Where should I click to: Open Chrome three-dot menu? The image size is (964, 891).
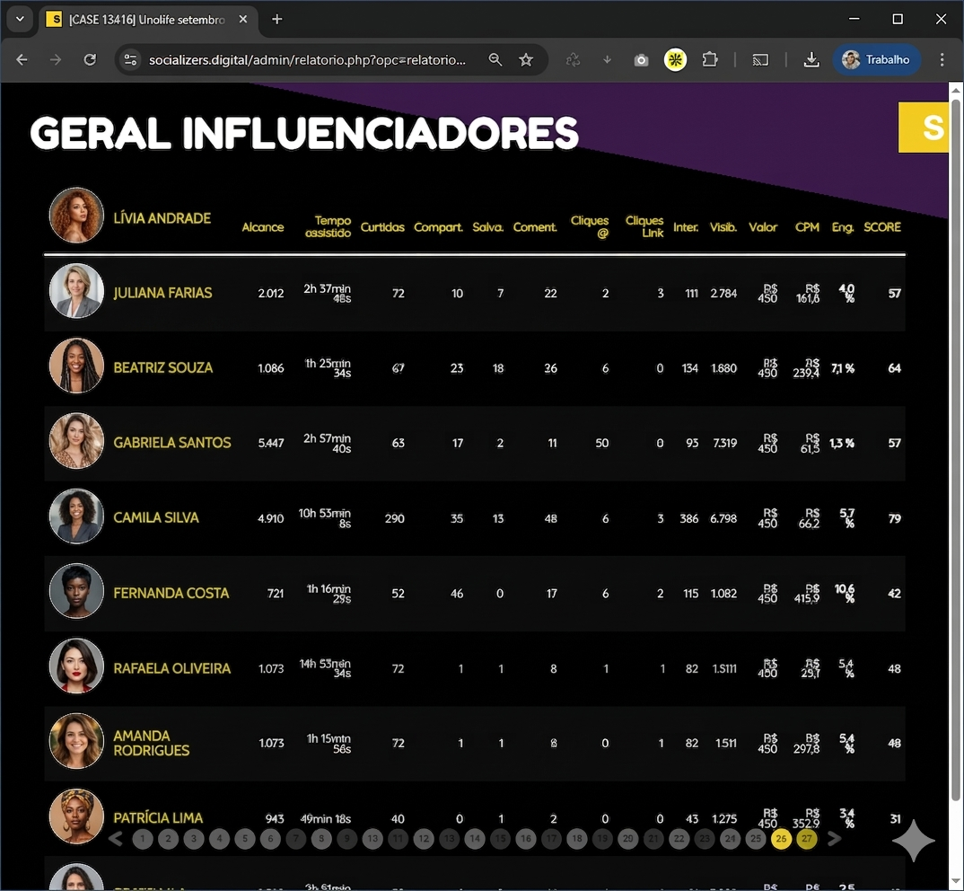[x=942, y=60]
